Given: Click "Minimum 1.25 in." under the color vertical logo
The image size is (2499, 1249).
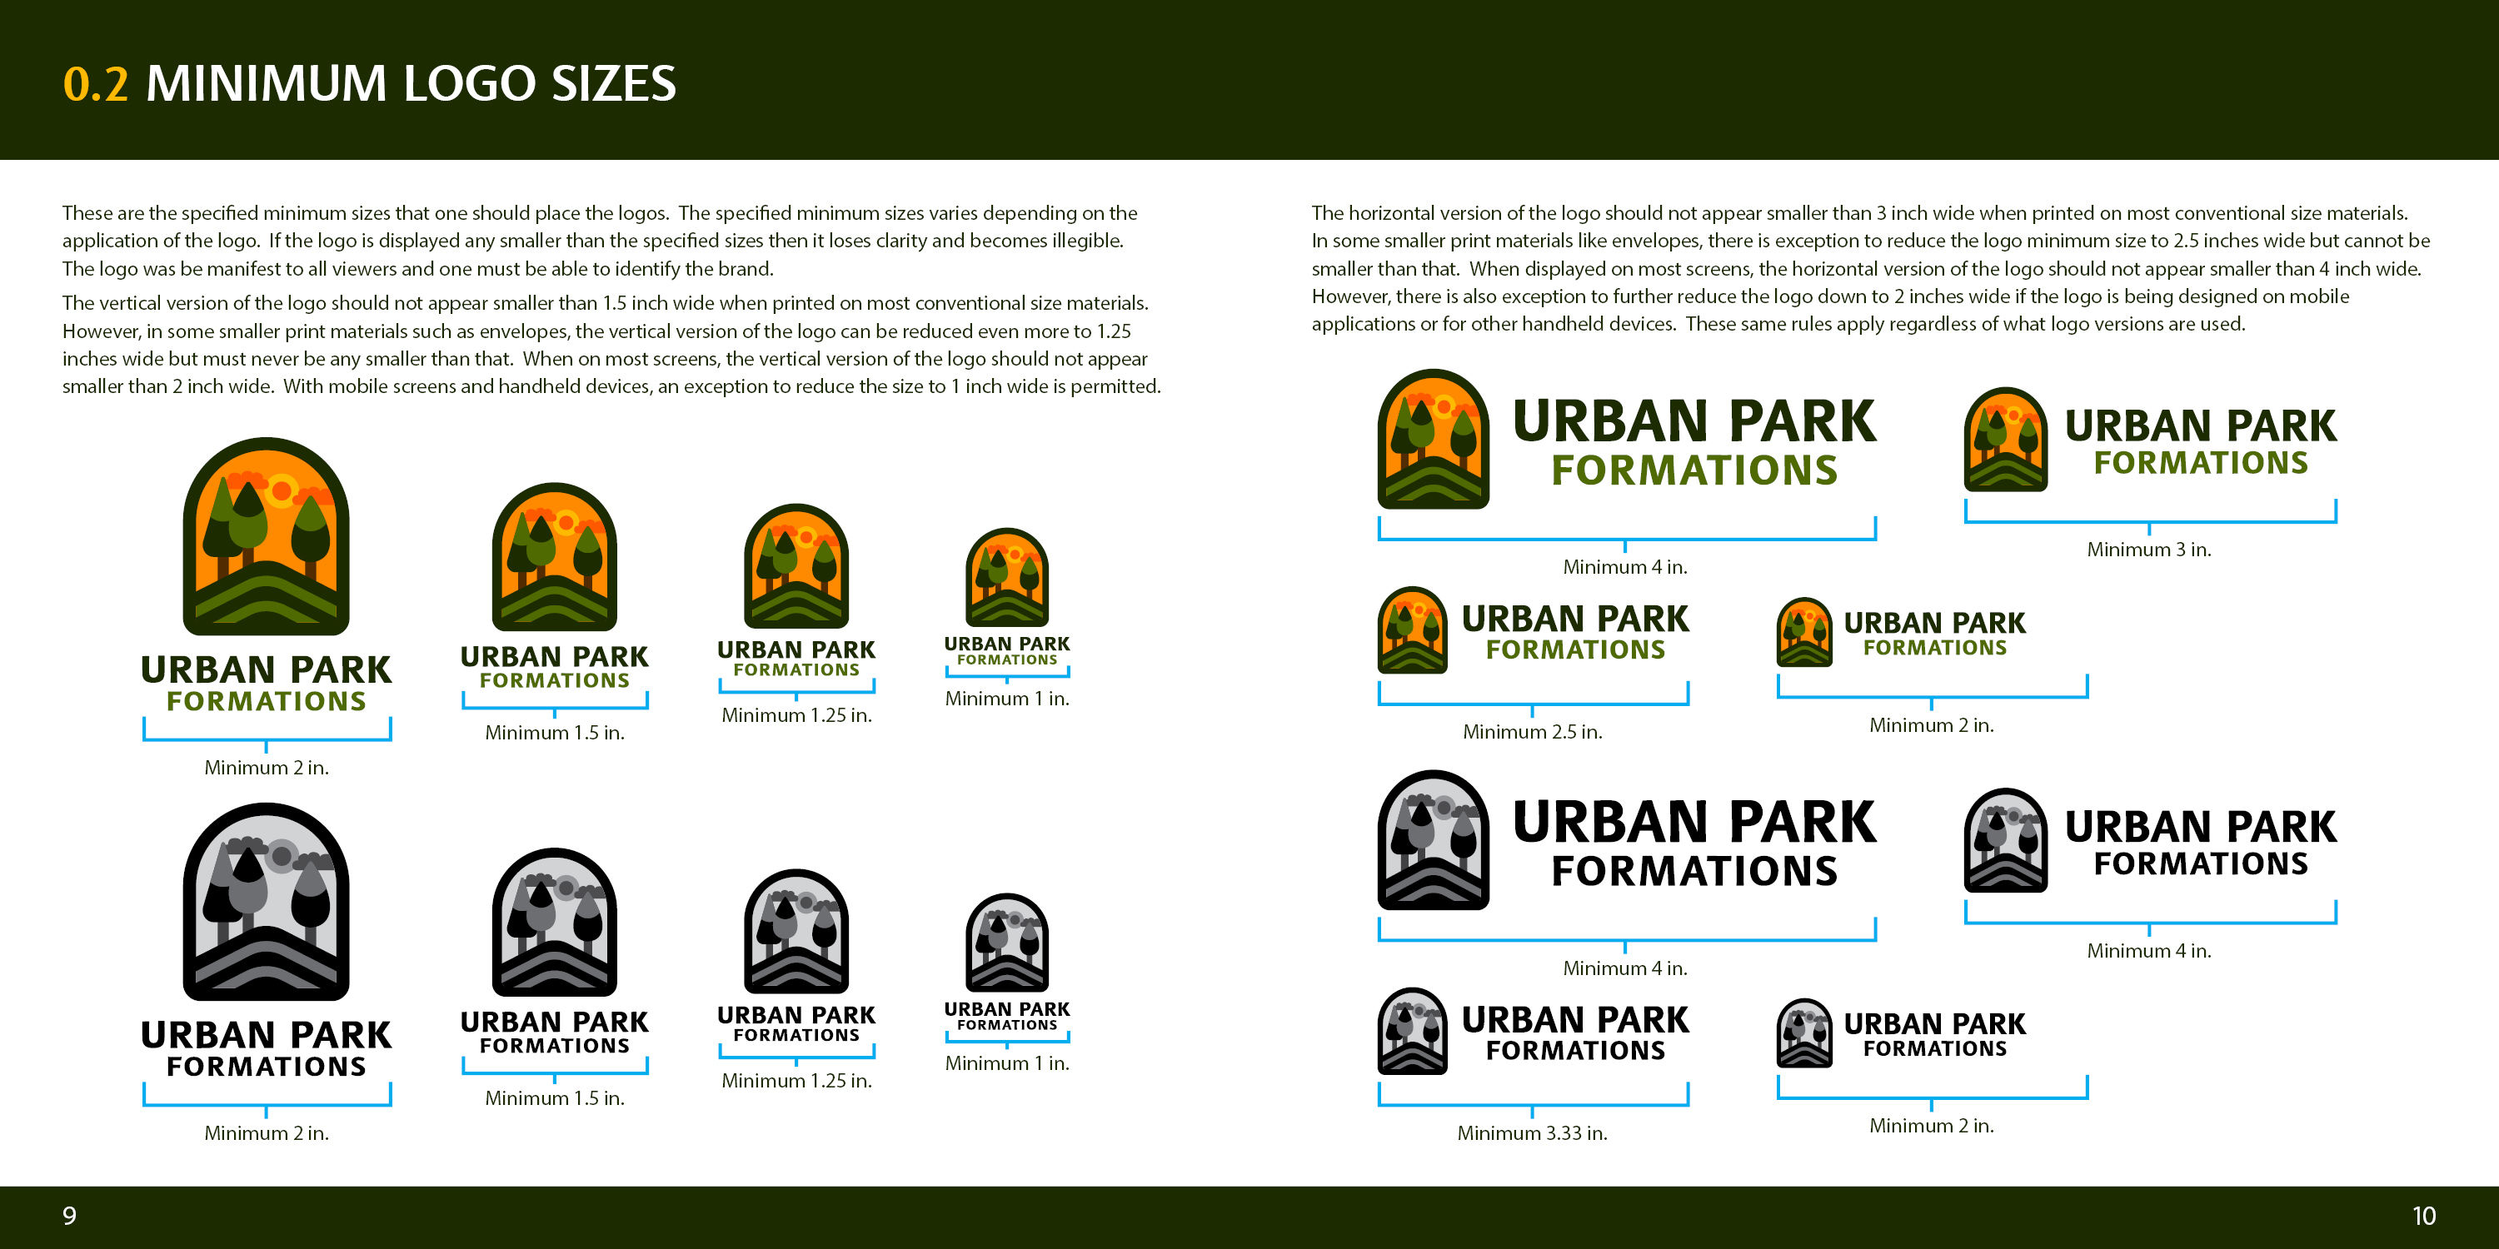Looking at the screenshot, I should [796, 715].
